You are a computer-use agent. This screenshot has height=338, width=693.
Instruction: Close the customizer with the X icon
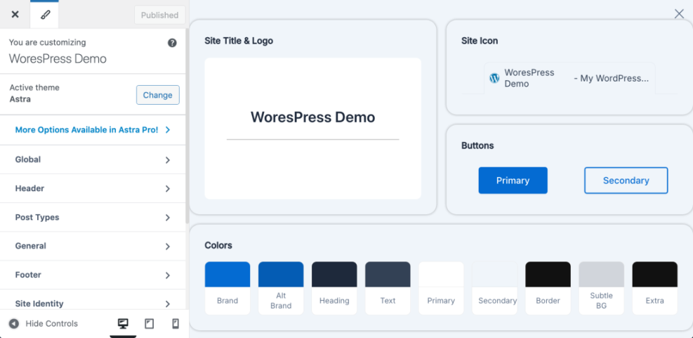click(x=15, y=15)
